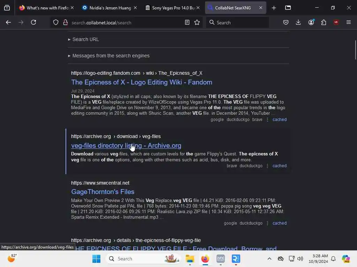This screenshot has height=267, width=357.
Task: Click the logo-editing.fandom.com URL text
Action: click(106, 73)
